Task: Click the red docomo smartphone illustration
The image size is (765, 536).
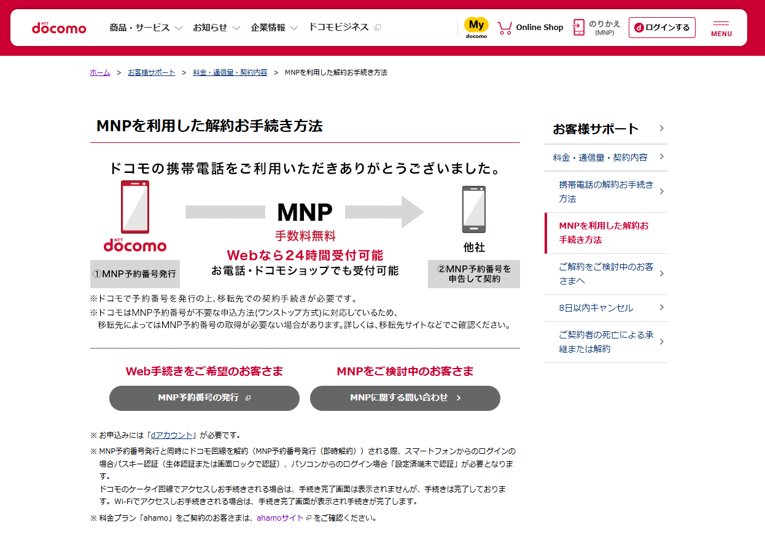Action: (x=135, y=207)
